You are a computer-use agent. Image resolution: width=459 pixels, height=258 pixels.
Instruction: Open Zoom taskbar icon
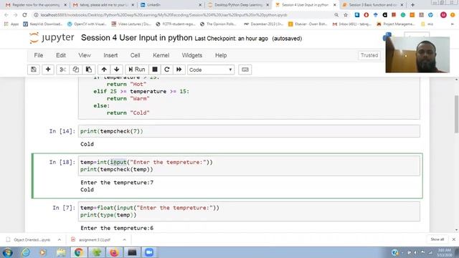coord(149,252)
